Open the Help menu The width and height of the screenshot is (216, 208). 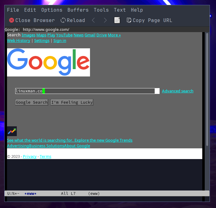(x=137, y=10)
